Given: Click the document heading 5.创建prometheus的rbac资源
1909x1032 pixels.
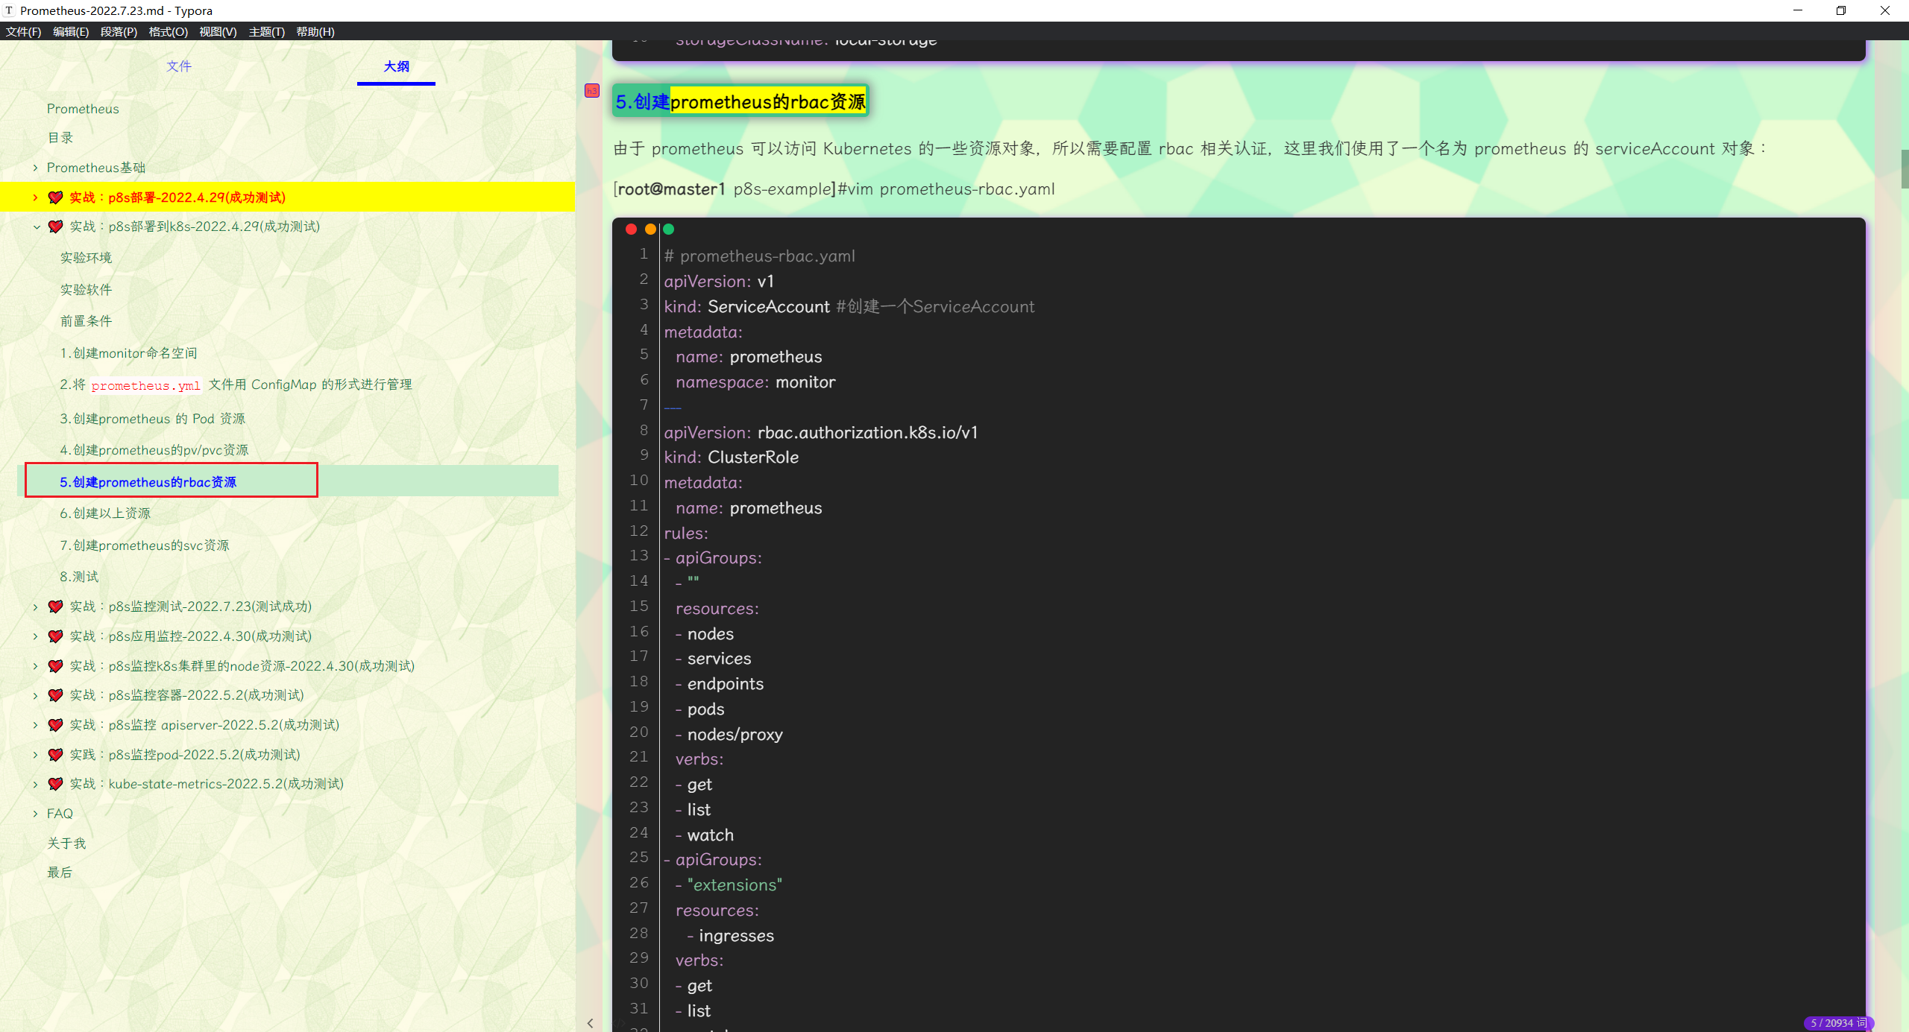Looking at the screenshot, I should pos(740,101).
